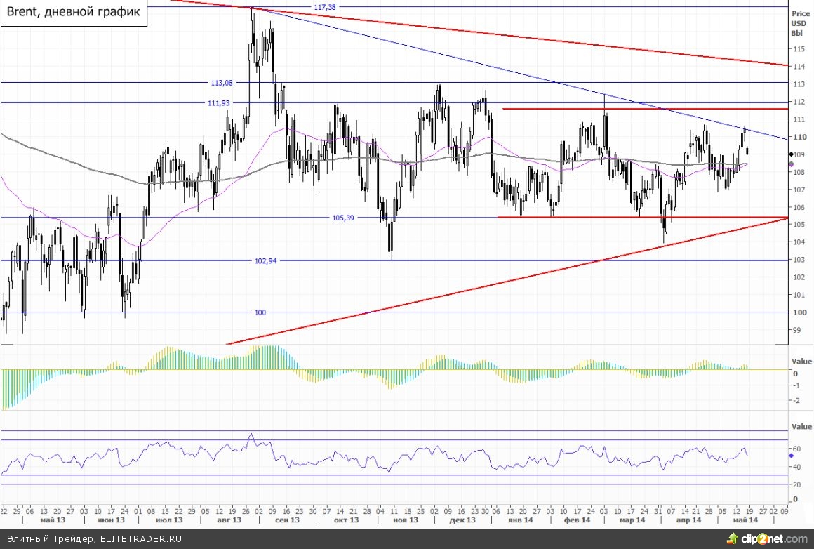Click the black current price pointer near 109

791,154
